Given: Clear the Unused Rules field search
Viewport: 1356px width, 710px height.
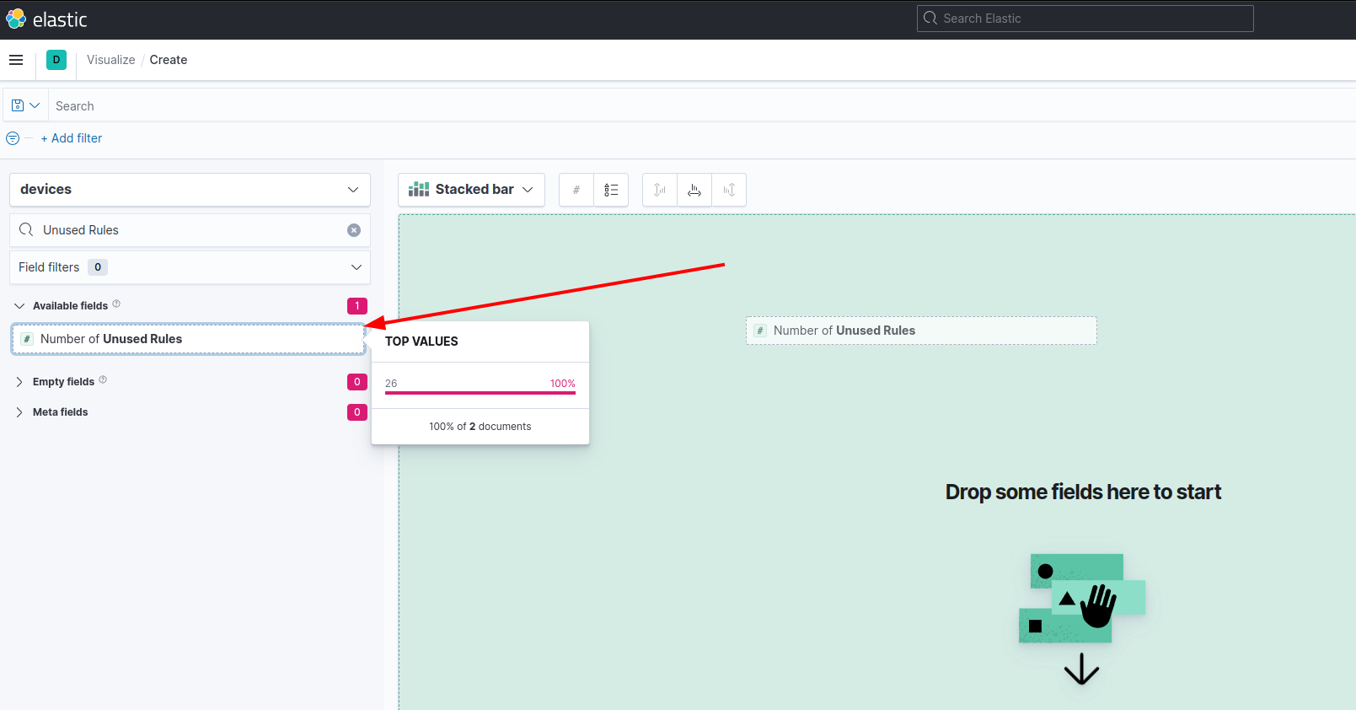Looking at the screenshot, I should (x=354, y=230).
